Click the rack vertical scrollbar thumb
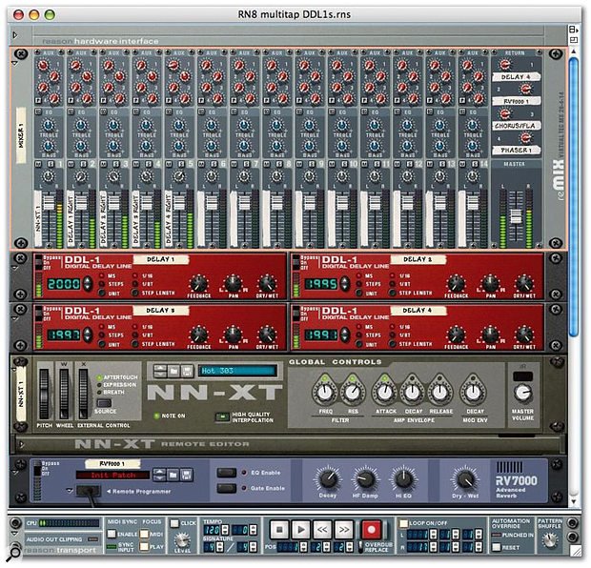 [573, 196]
